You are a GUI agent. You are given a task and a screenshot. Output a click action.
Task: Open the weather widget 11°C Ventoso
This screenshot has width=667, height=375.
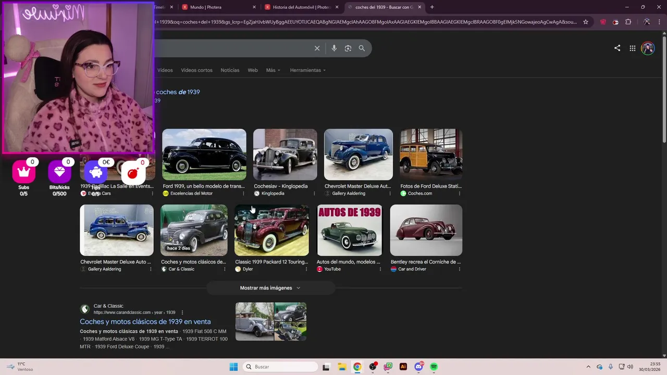(21, 367)
